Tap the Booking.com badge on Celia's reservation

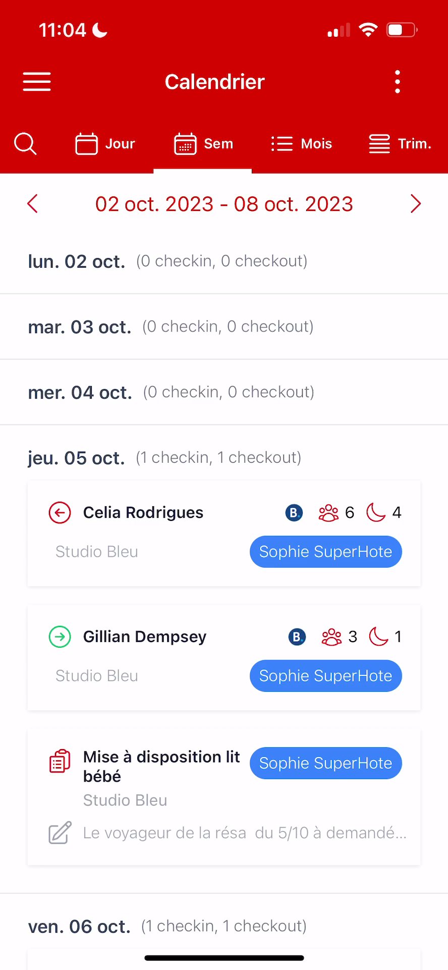click(x=294, y=513)
